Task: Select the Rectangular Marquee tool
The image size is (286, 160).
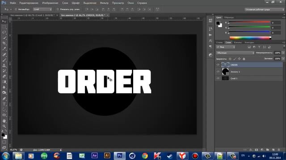Action: coord(4,27)
